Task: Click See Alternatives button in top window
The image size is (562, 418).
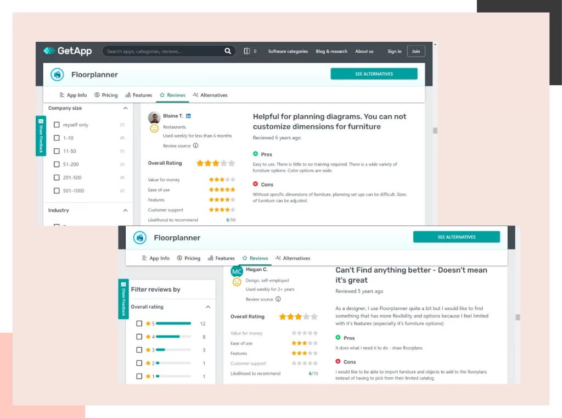Action: 374,74
